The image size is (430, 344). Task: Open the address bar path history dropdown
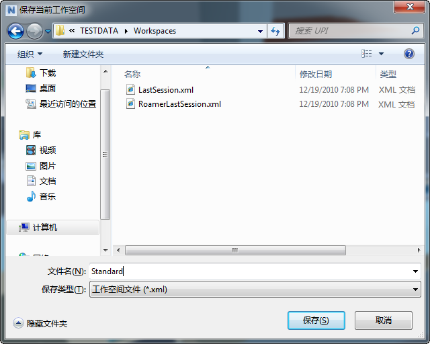coord(260,32)
